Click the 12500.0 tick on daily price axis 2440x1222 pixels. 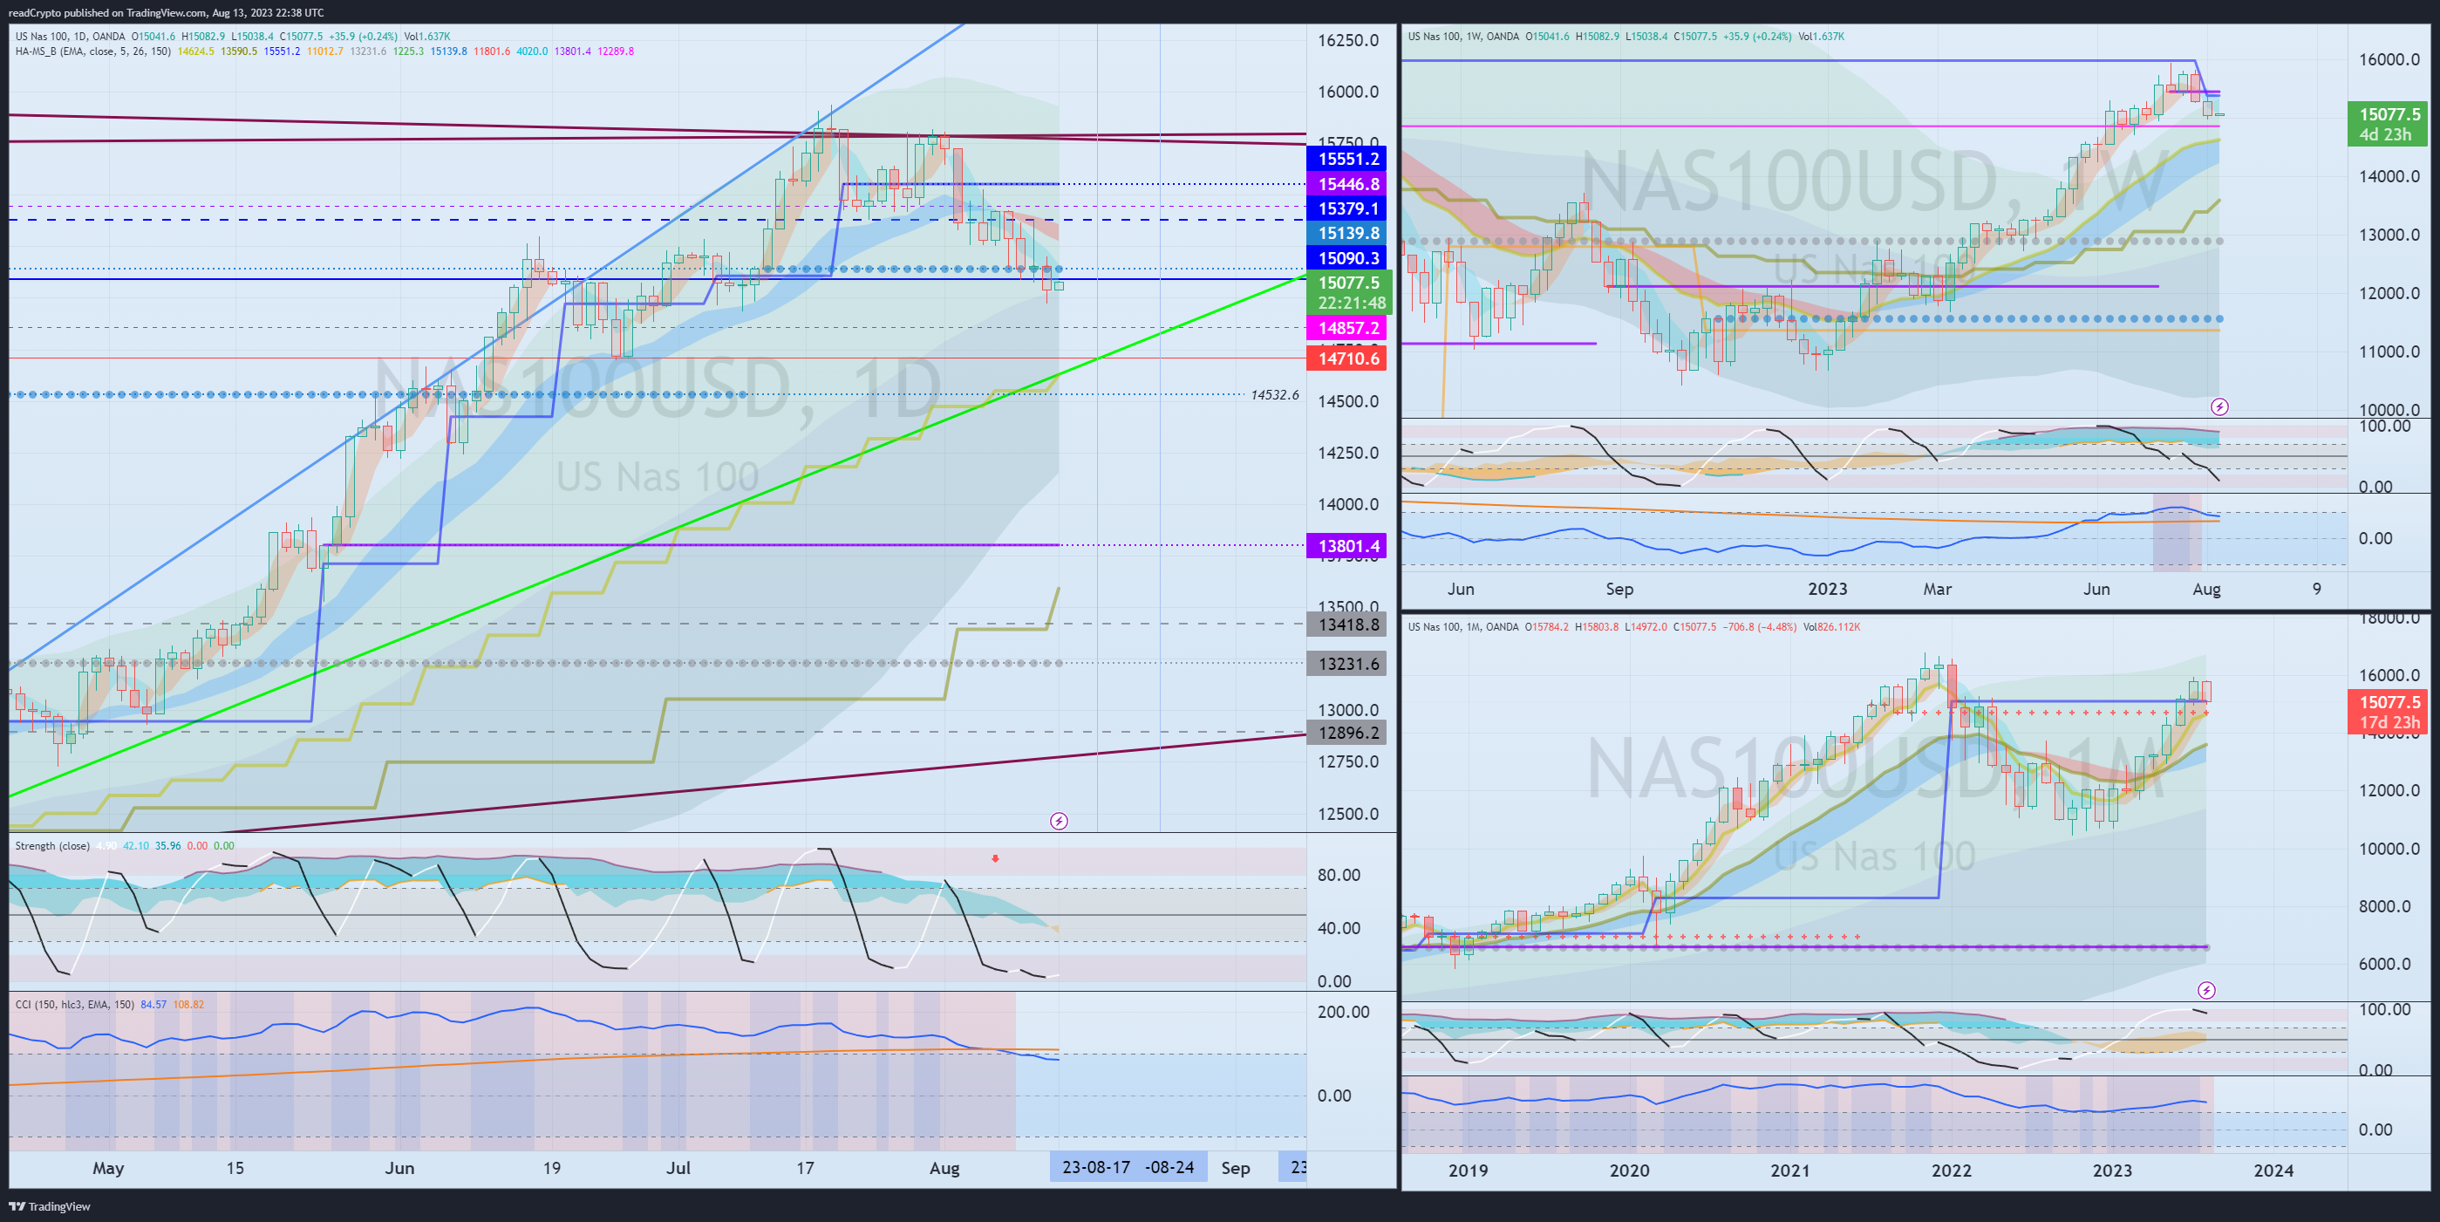tap(1348, 815)
